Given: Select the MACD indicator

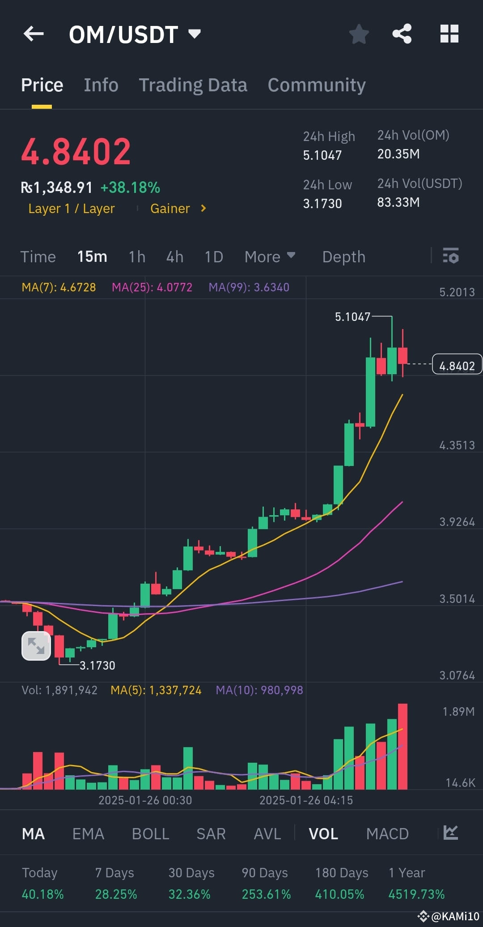Looking at the screenshot, I should click(387, 833).
